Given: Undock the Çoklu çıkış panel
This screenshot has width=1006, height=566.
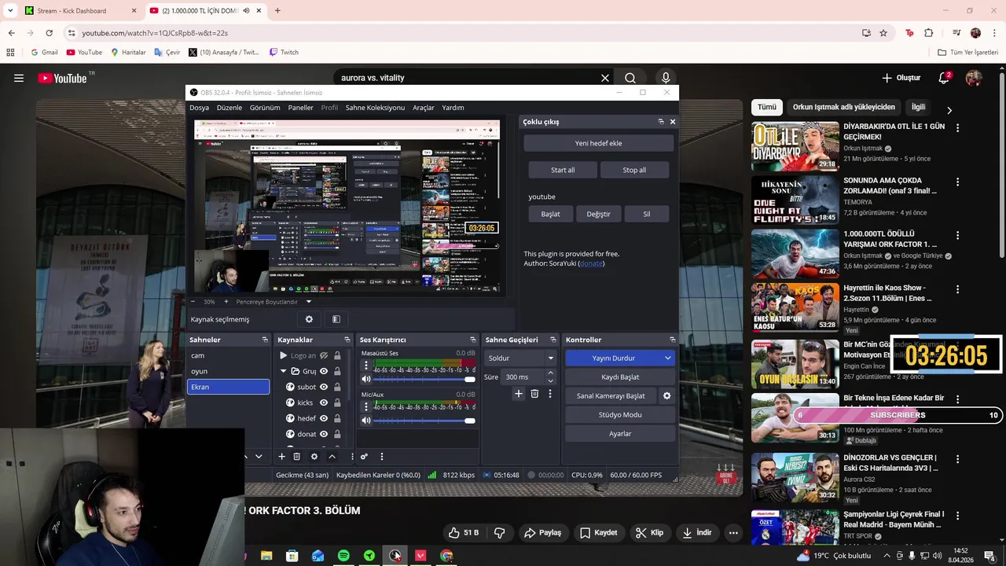Looking at the screenshot, I should tap(661, 122).
